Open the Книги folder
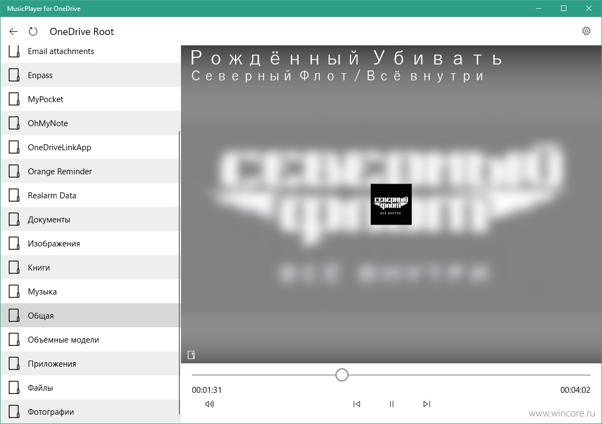 tap(90, 267)
